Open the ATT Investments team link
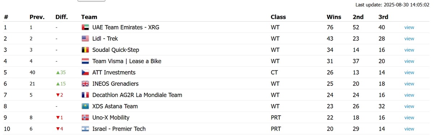 click(x=114, y=73)
